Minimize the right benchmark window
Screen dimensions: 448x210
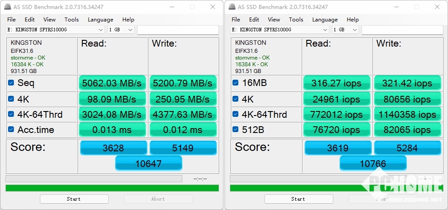pyautogui.click(x=396, y=7)
